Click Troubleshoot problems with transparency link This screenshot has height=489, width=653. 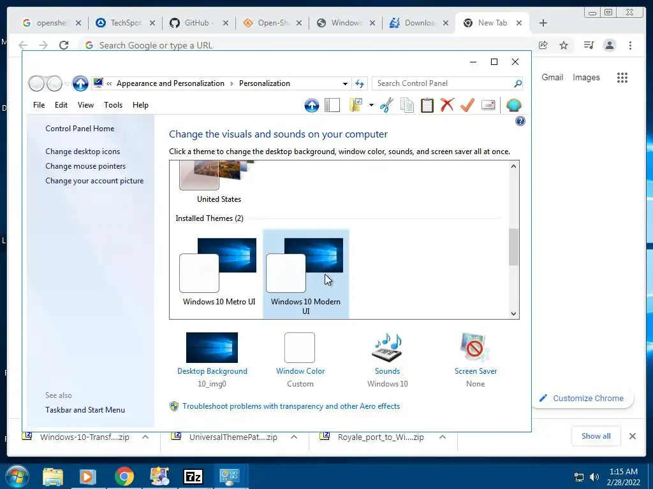tap(291, 406)
